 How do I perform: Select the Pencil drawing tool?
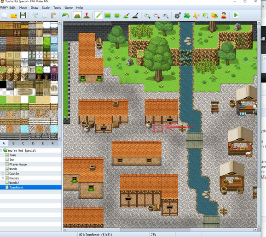tap(98, 16)
